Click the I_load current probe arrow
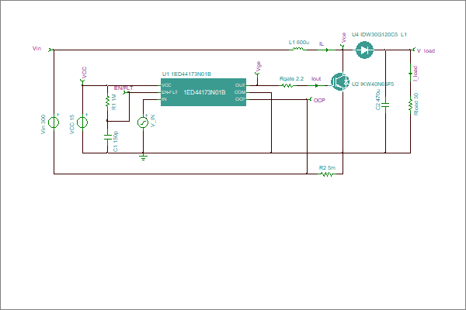 point(410,73)
